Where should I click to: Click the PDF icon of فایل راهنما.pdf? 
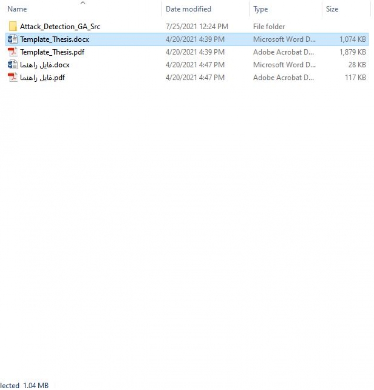13,77
